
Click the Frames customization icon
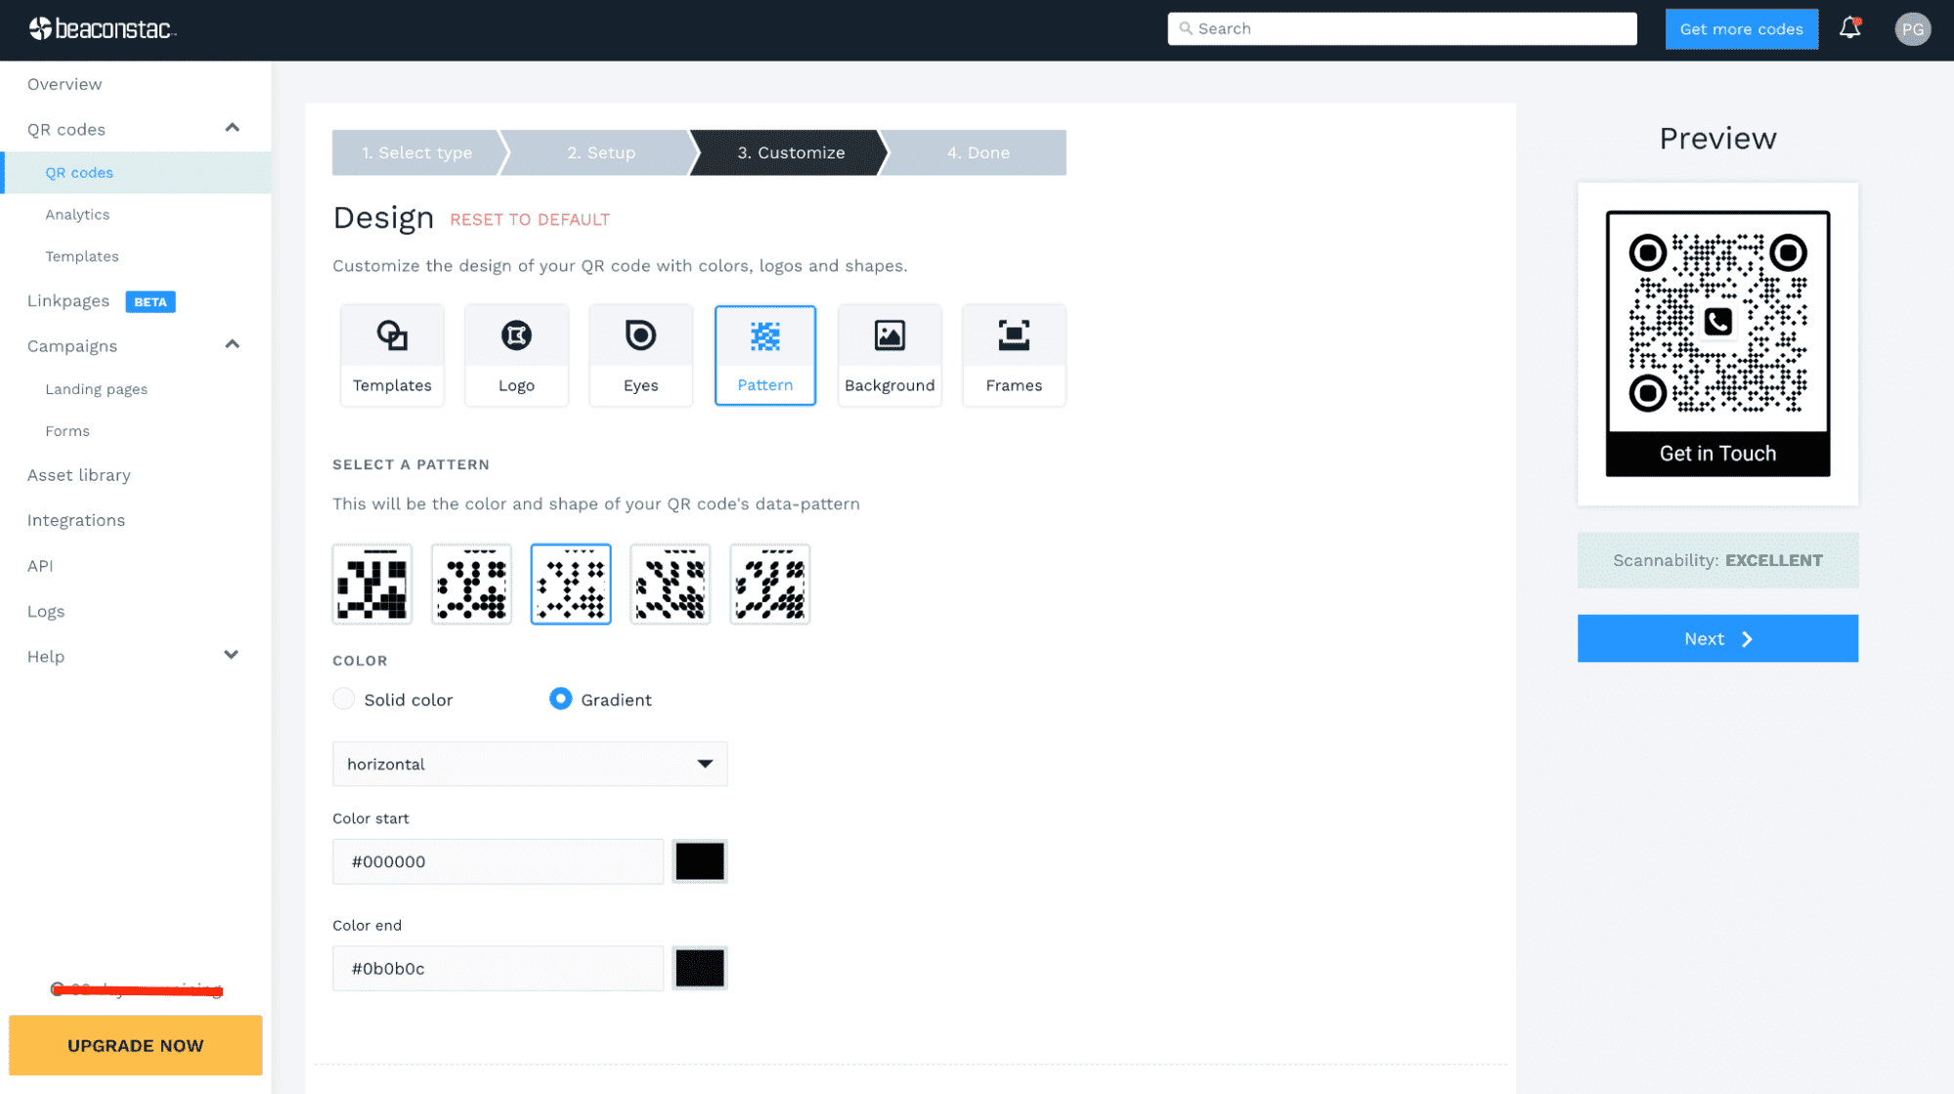click(1015, 354)
